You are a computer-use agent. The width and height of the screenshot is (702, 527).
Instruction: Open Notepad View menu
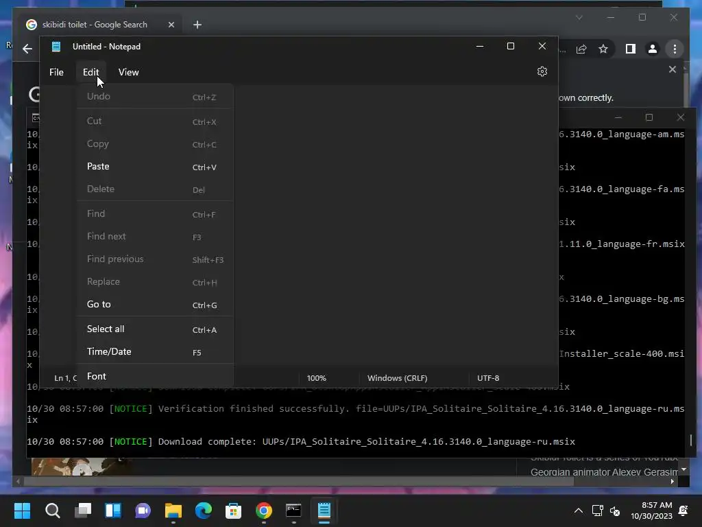pos(128,72)
